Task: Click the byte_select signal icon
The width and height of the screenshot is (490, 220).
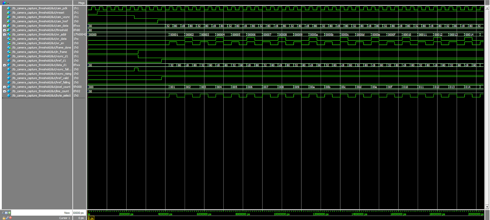Action: [x=9, y=96]
